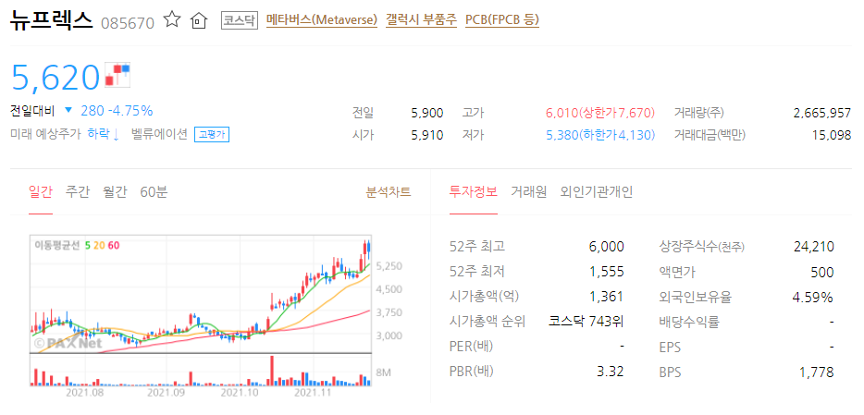Click the trading volume 2,665,957
Screen dimensions: 864x415
tap(822, 113)
